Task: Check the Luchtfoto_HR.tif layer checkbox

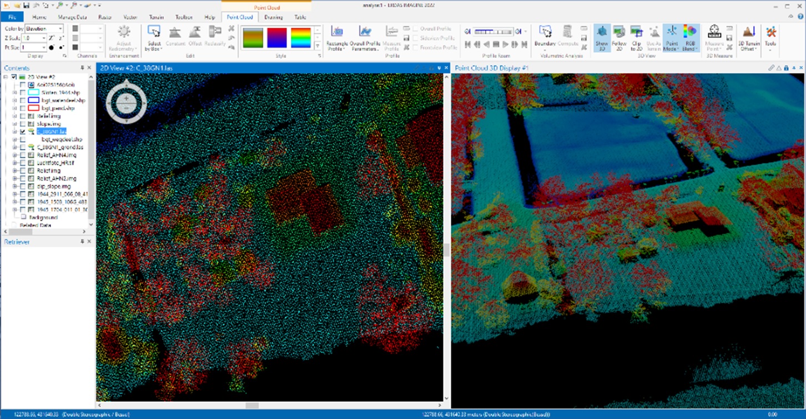Action: click(x=22, y=163)
